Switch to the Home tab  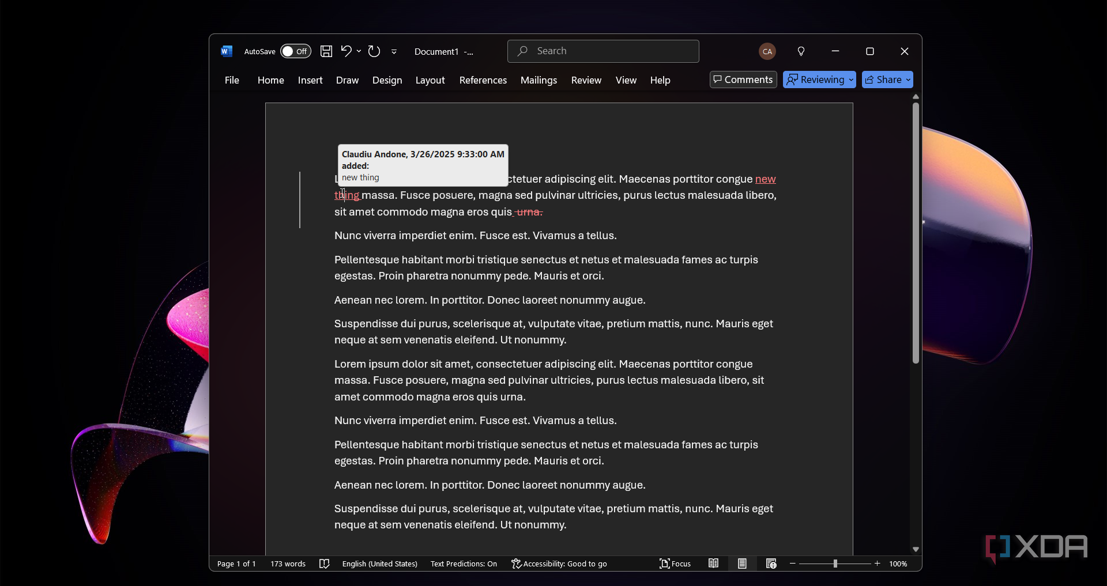[x=271, y=80]
